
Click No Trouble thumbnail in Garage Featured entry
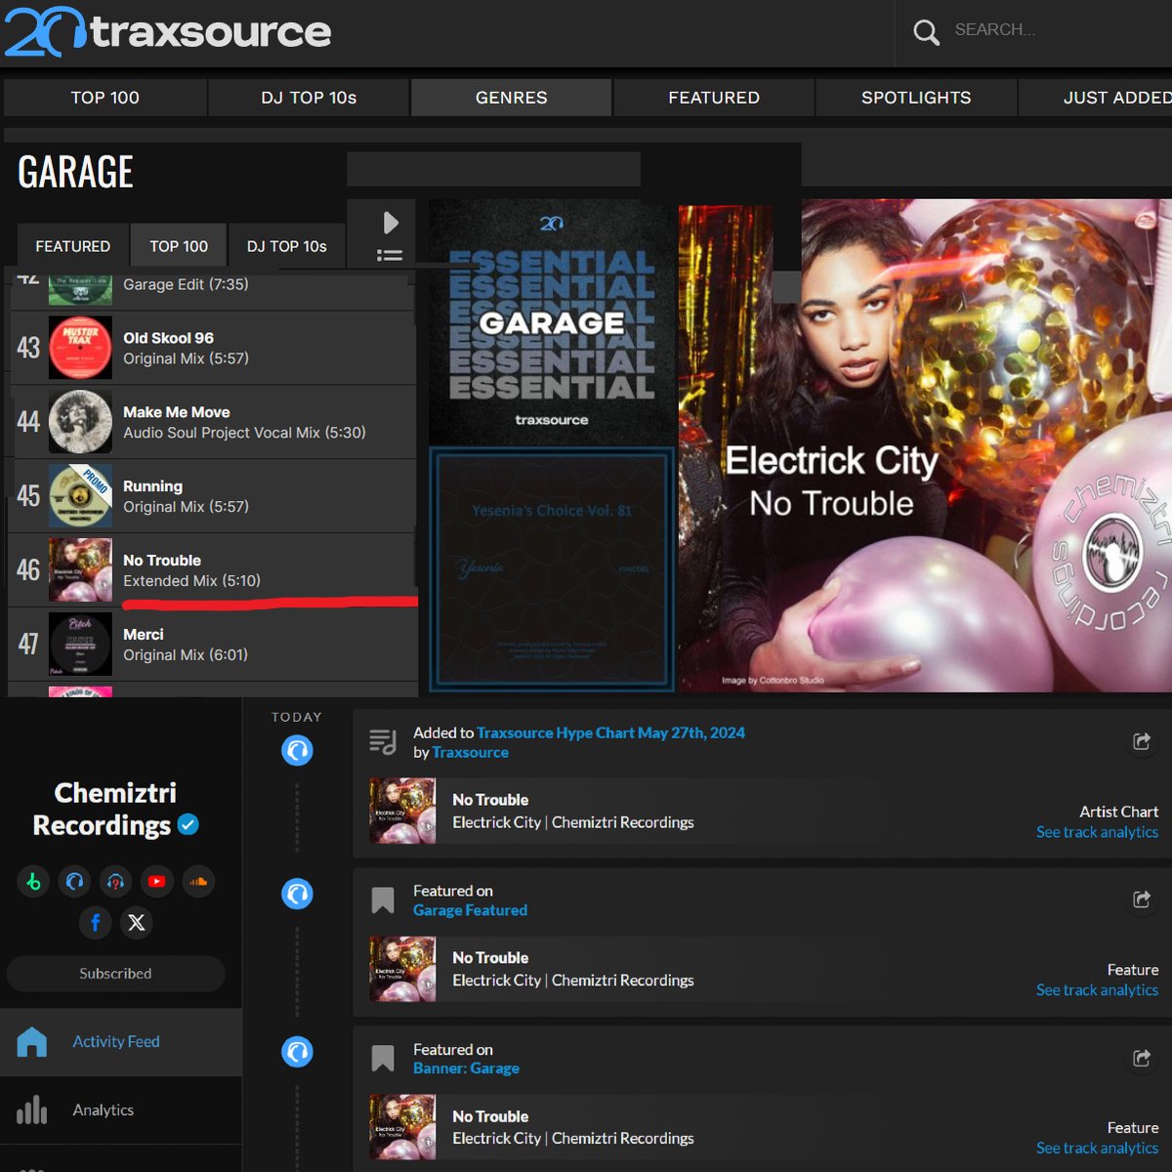(402, 969)
